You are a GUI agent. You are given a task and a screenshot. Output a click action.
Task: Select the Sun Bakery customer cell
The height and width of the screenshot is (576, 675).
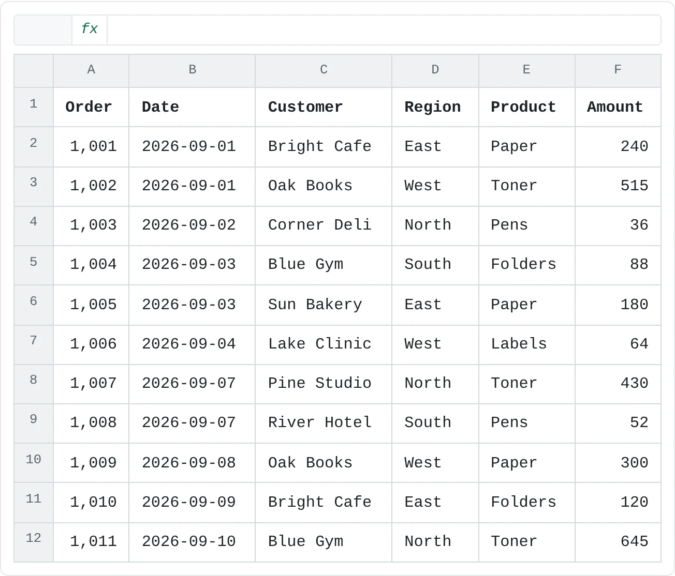[x=324, y=305]
